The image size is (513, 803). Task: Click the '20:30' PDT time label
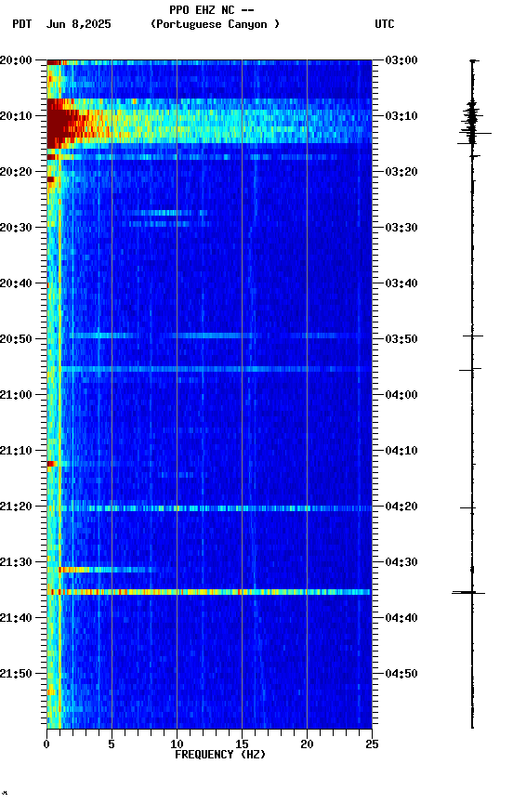16,228
